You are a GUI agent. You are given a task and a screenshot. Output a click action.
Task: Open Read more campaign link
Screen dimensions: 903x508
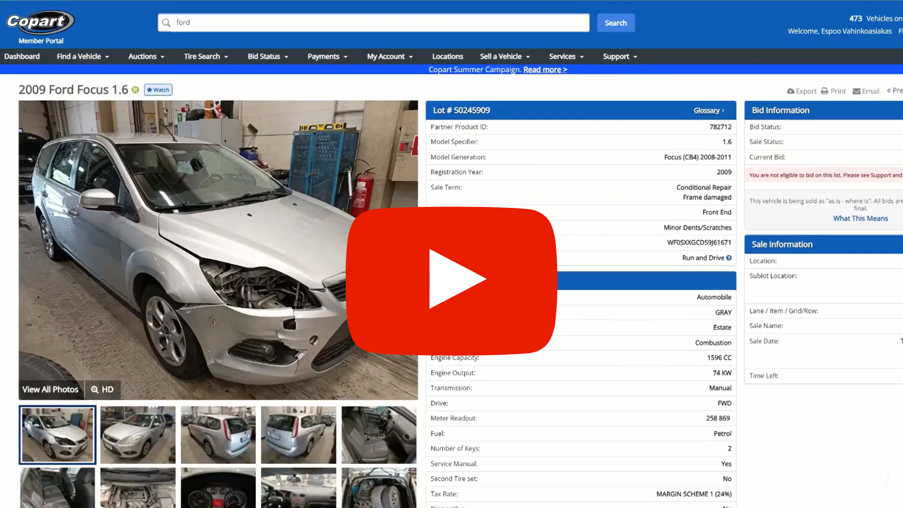(545, 70)
